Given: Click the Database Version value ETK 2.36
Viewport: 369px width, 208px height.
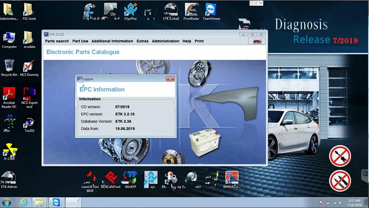Looking at the screenshot, I should (x=123, y=121).
